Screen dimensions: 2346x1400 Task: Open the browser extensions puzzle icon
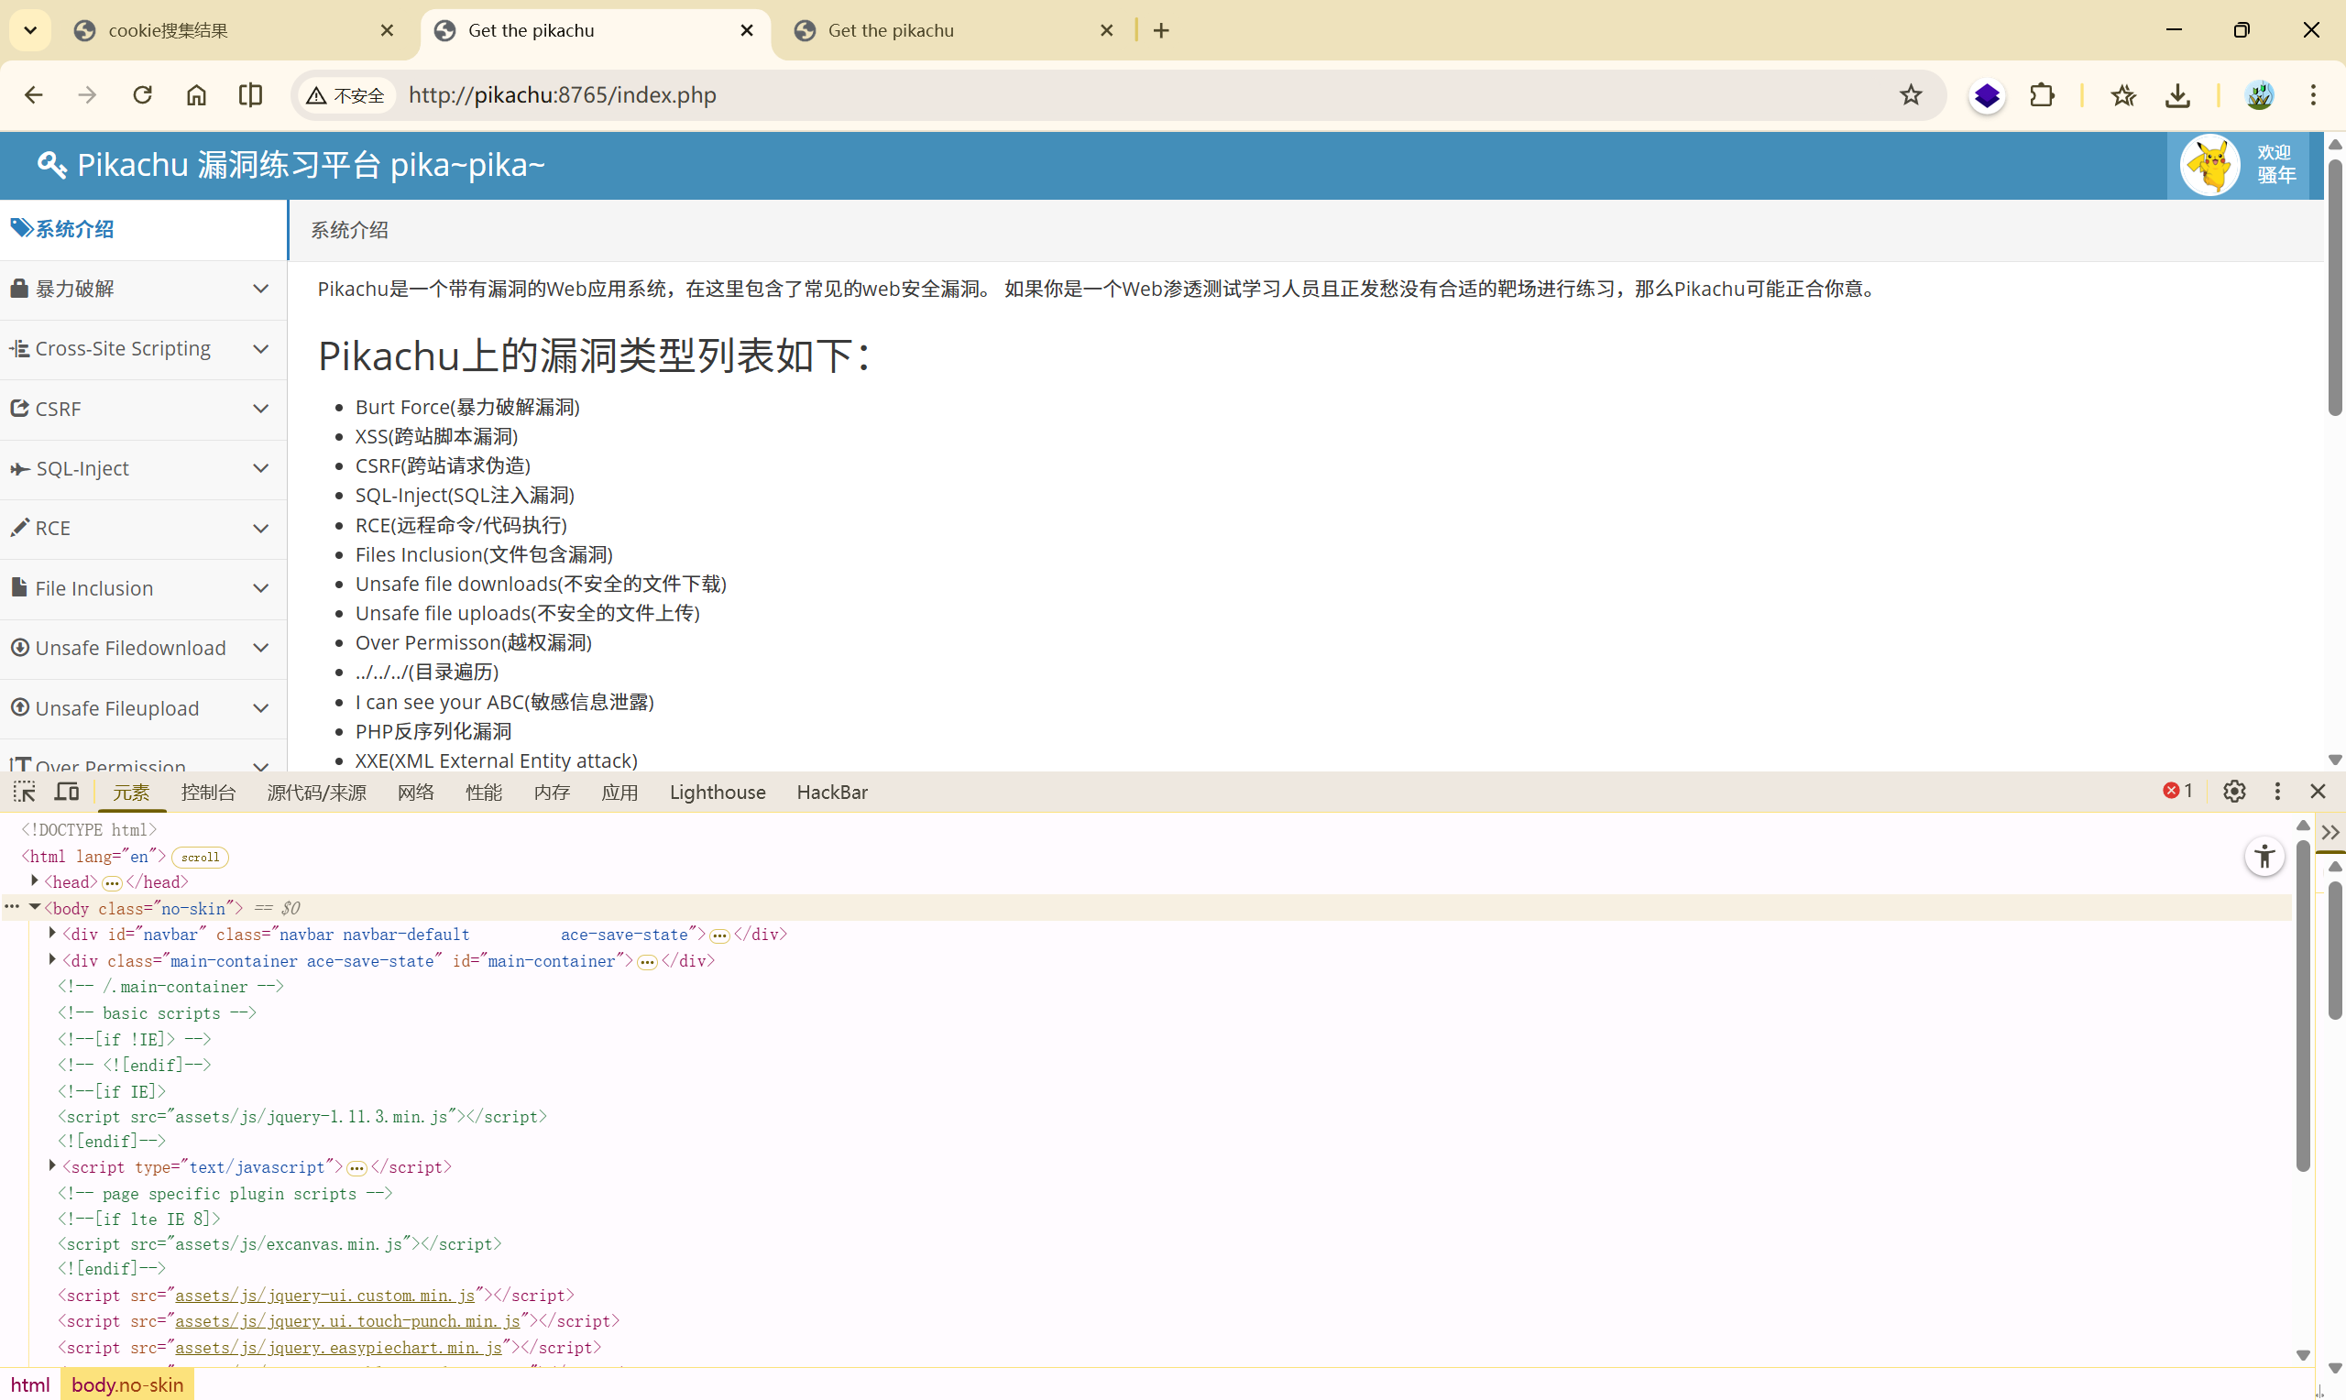[2042, 95]
